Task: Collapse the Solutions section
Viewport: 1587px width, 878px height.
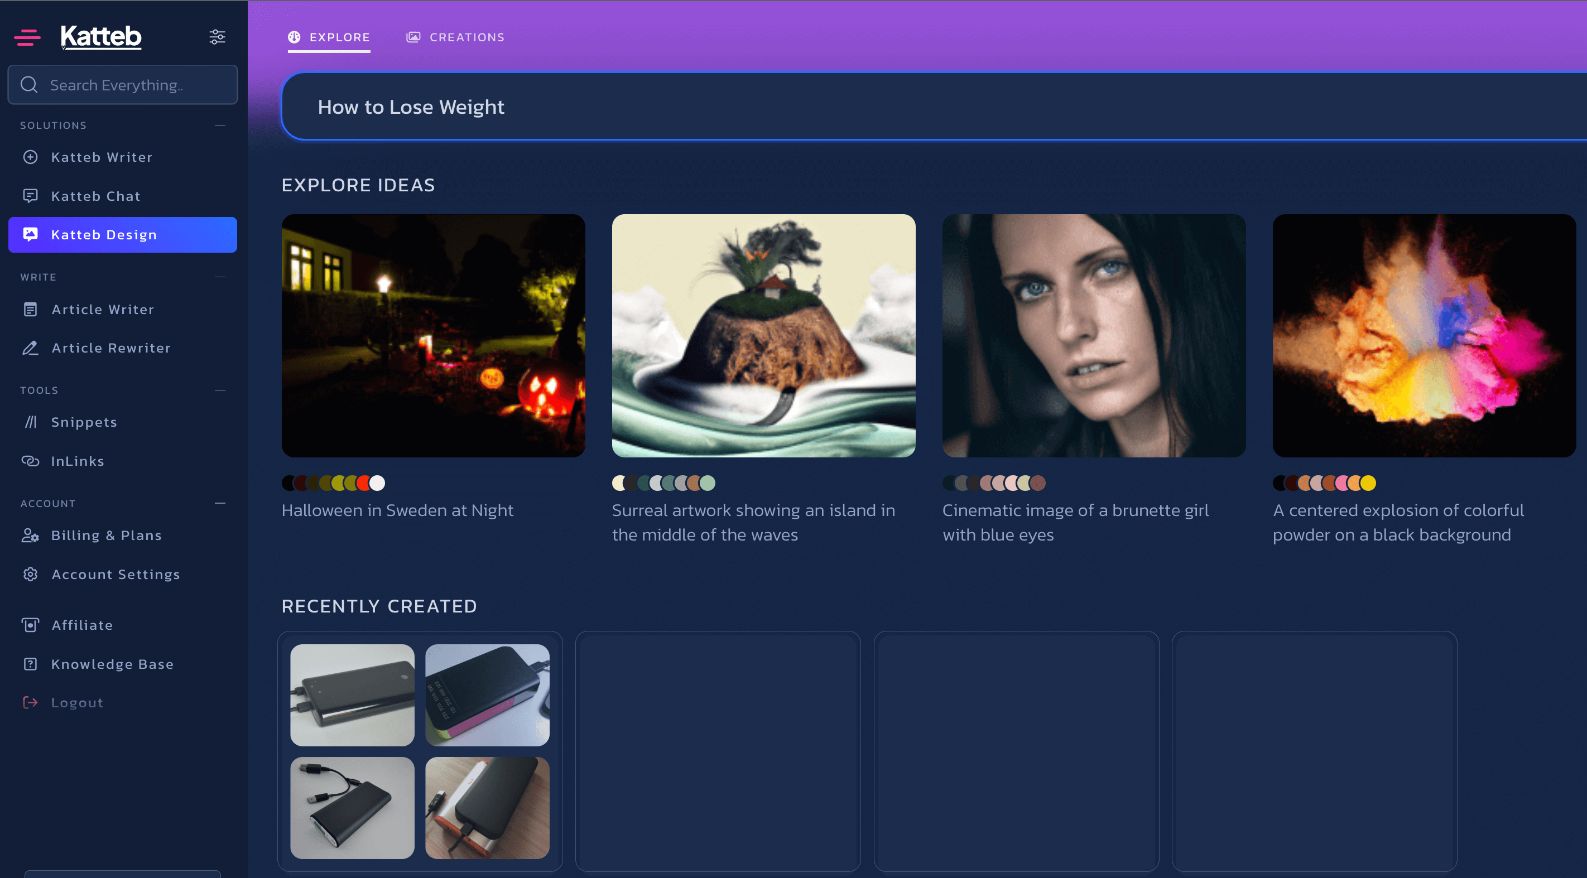Action: 220,125
